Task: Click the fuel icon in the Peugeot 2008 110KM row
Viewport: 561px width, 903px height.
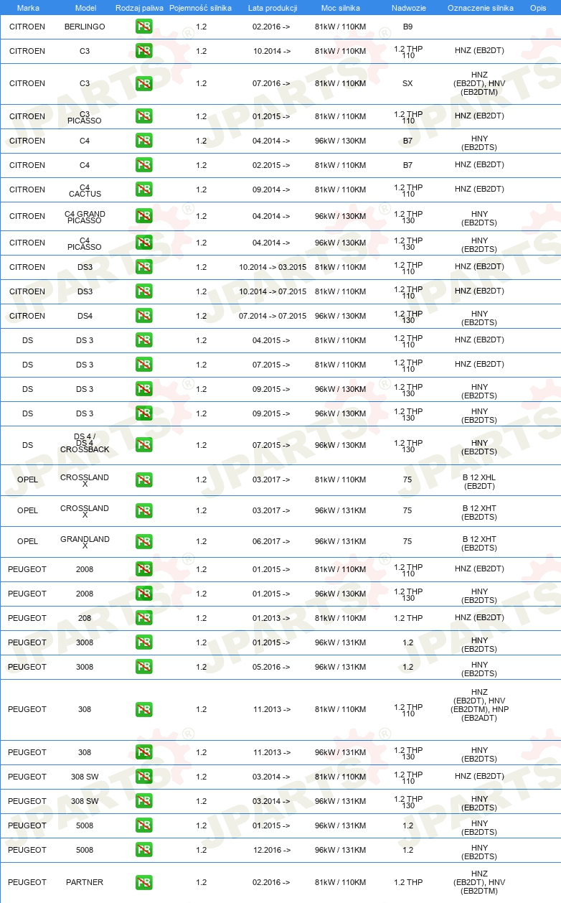Action: point(143,570)
